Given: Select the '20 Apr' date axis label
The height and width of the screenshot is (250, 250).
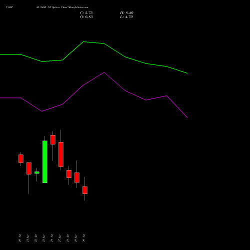Looking at the screenshot, I should point(19,238).
